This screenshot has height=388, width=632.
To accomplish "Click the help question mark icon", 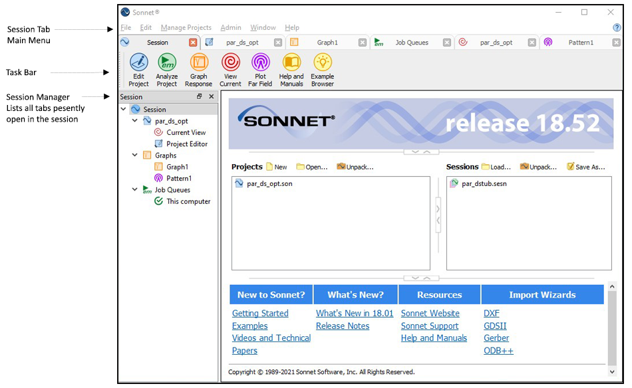I will [618, 28].
